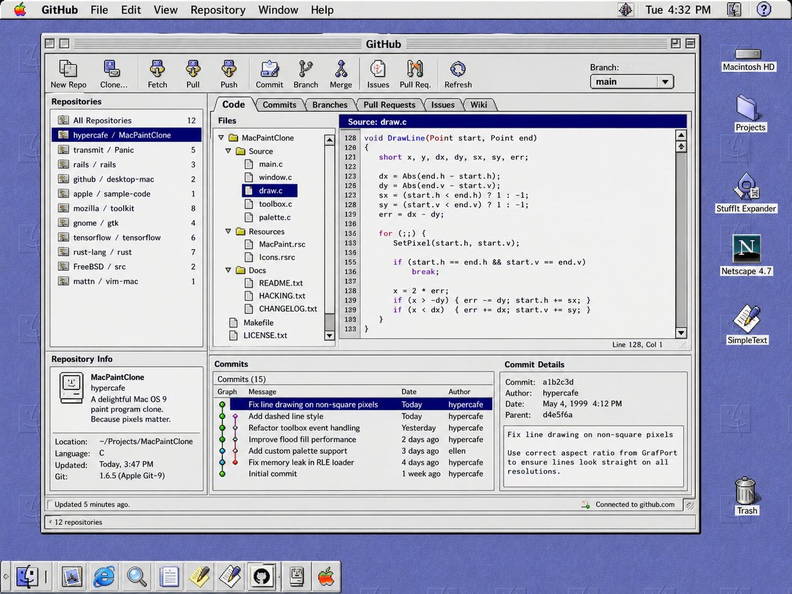This screenshot has height=594, width=792.
Task: Click the help question mark menu bar icon
Action: point(763,9)
